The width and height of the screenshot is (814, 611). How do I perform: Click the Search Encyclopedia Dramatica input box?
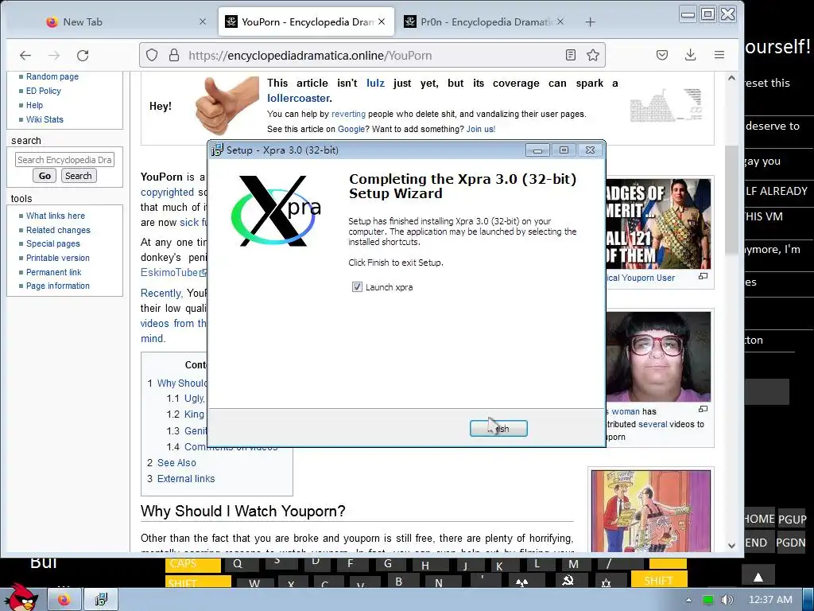click(x=64, y=159)
